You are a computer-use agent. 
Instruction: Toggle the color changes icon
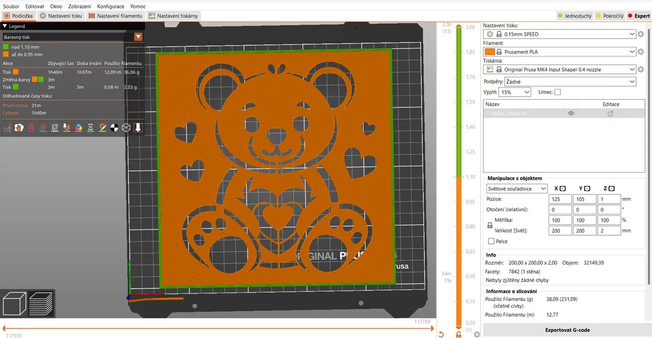(78, 127)
